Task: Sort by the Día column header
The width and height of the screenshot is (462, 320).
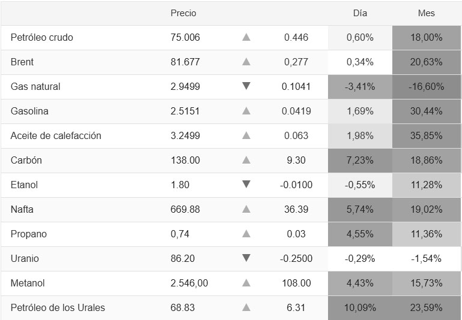Action: pyautogui.click(x=360, y=13)
